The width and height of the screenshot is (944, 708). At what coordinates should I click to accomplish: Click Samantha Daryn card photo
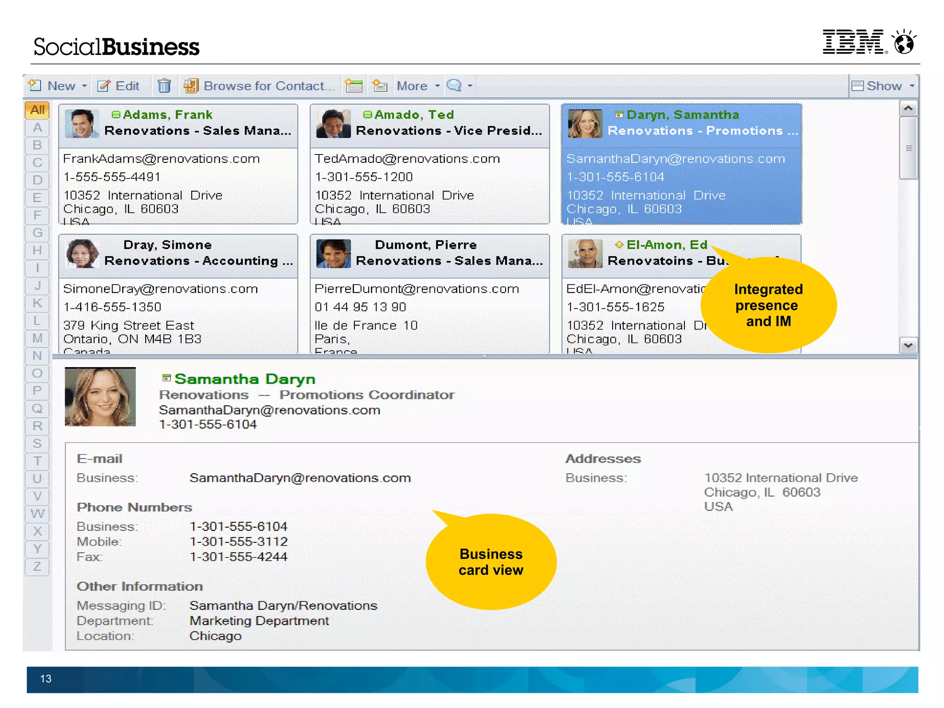click(x=585, y=124)
